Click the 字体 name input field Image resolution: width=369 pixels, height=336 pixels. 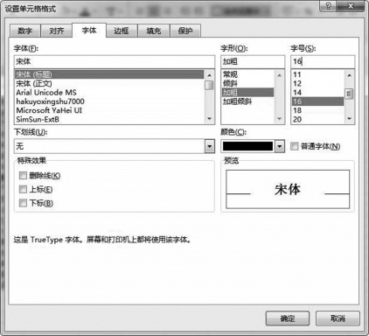tap(115, 61)
